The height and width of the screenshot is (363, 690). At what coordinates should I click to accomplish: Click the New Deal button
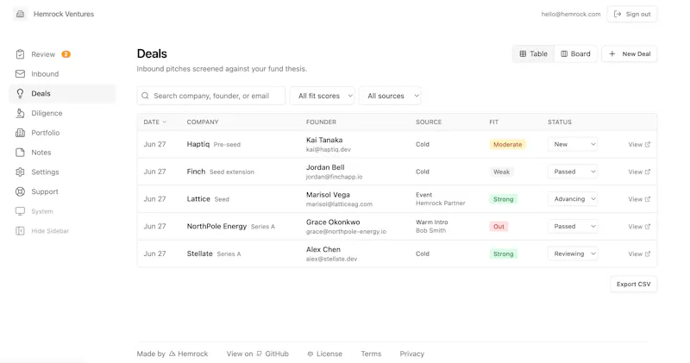(x=630, y=53)
